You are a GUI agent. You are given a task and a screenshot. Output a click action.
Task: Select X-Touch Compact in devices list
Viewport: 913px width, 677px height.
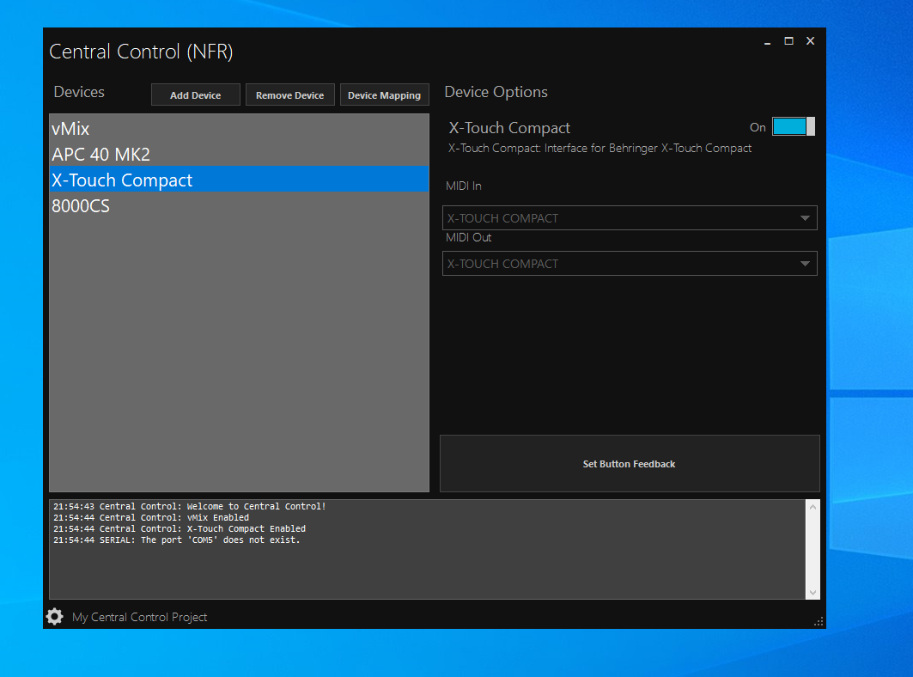[122, 180]
